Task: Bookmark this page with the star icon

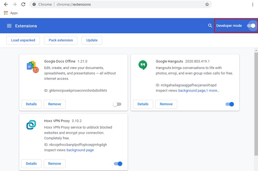Action: pyautogui.click(x=207, y=4)
